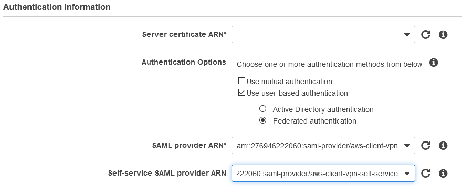Select Federated authentication radio button
This screenshot has width=462, height=193.
(x=262, y=120)
